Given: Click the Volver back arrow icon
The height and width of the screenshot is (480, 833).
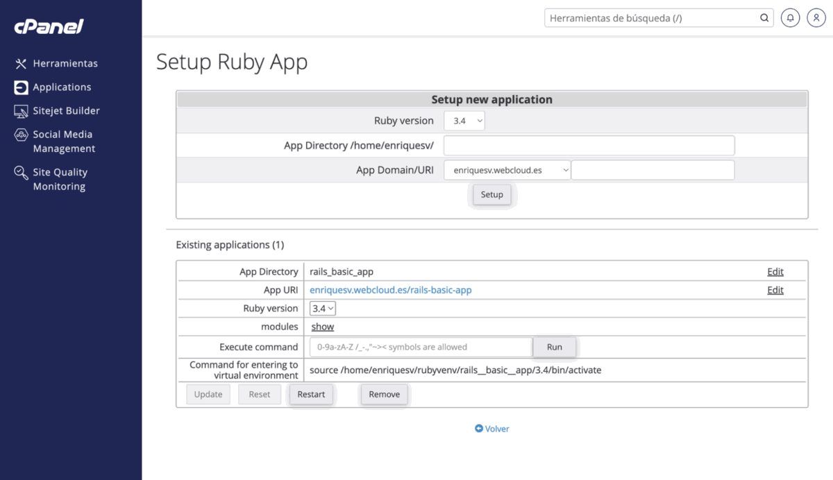Looking at the screenshot, I should [x=479, y=429].
